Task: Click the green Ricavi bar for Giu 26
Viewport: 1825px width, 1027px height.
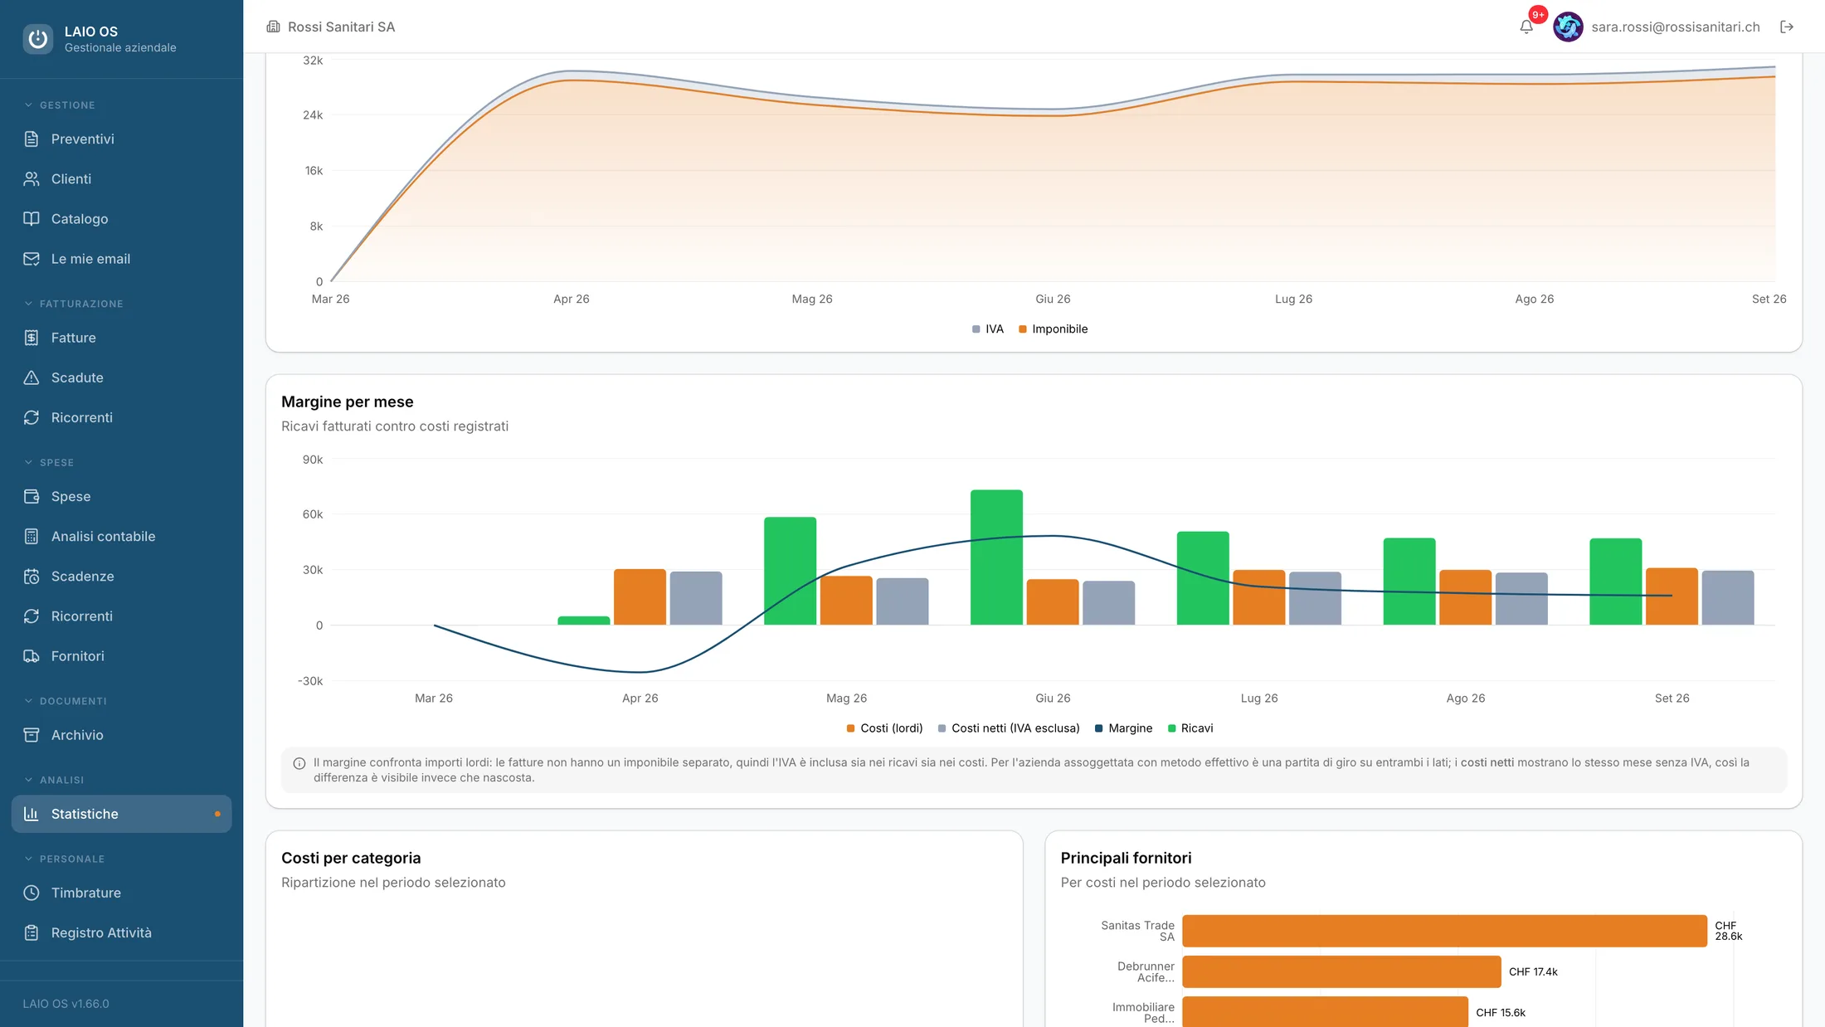Action: point(996,557)
